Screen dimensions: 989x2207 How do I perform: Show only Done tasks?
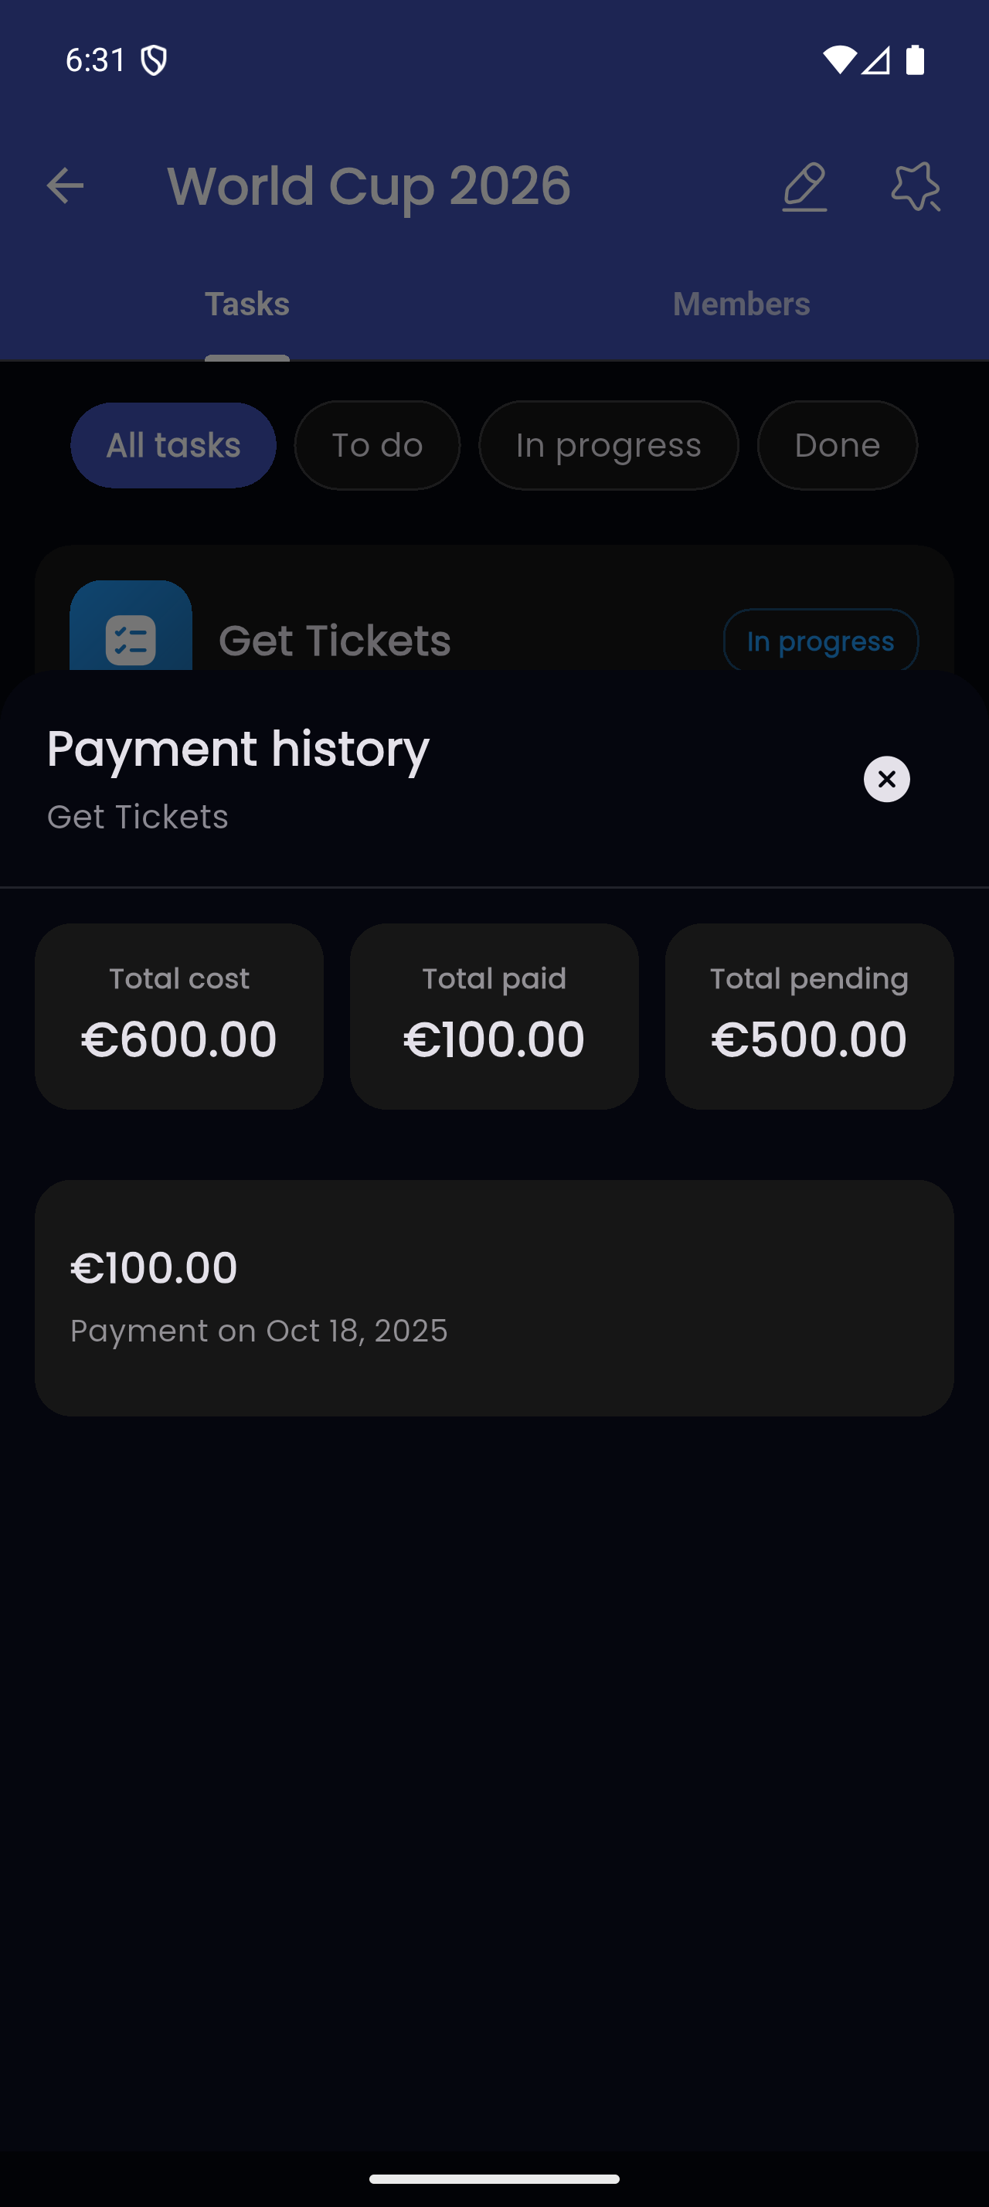[837, 446]
